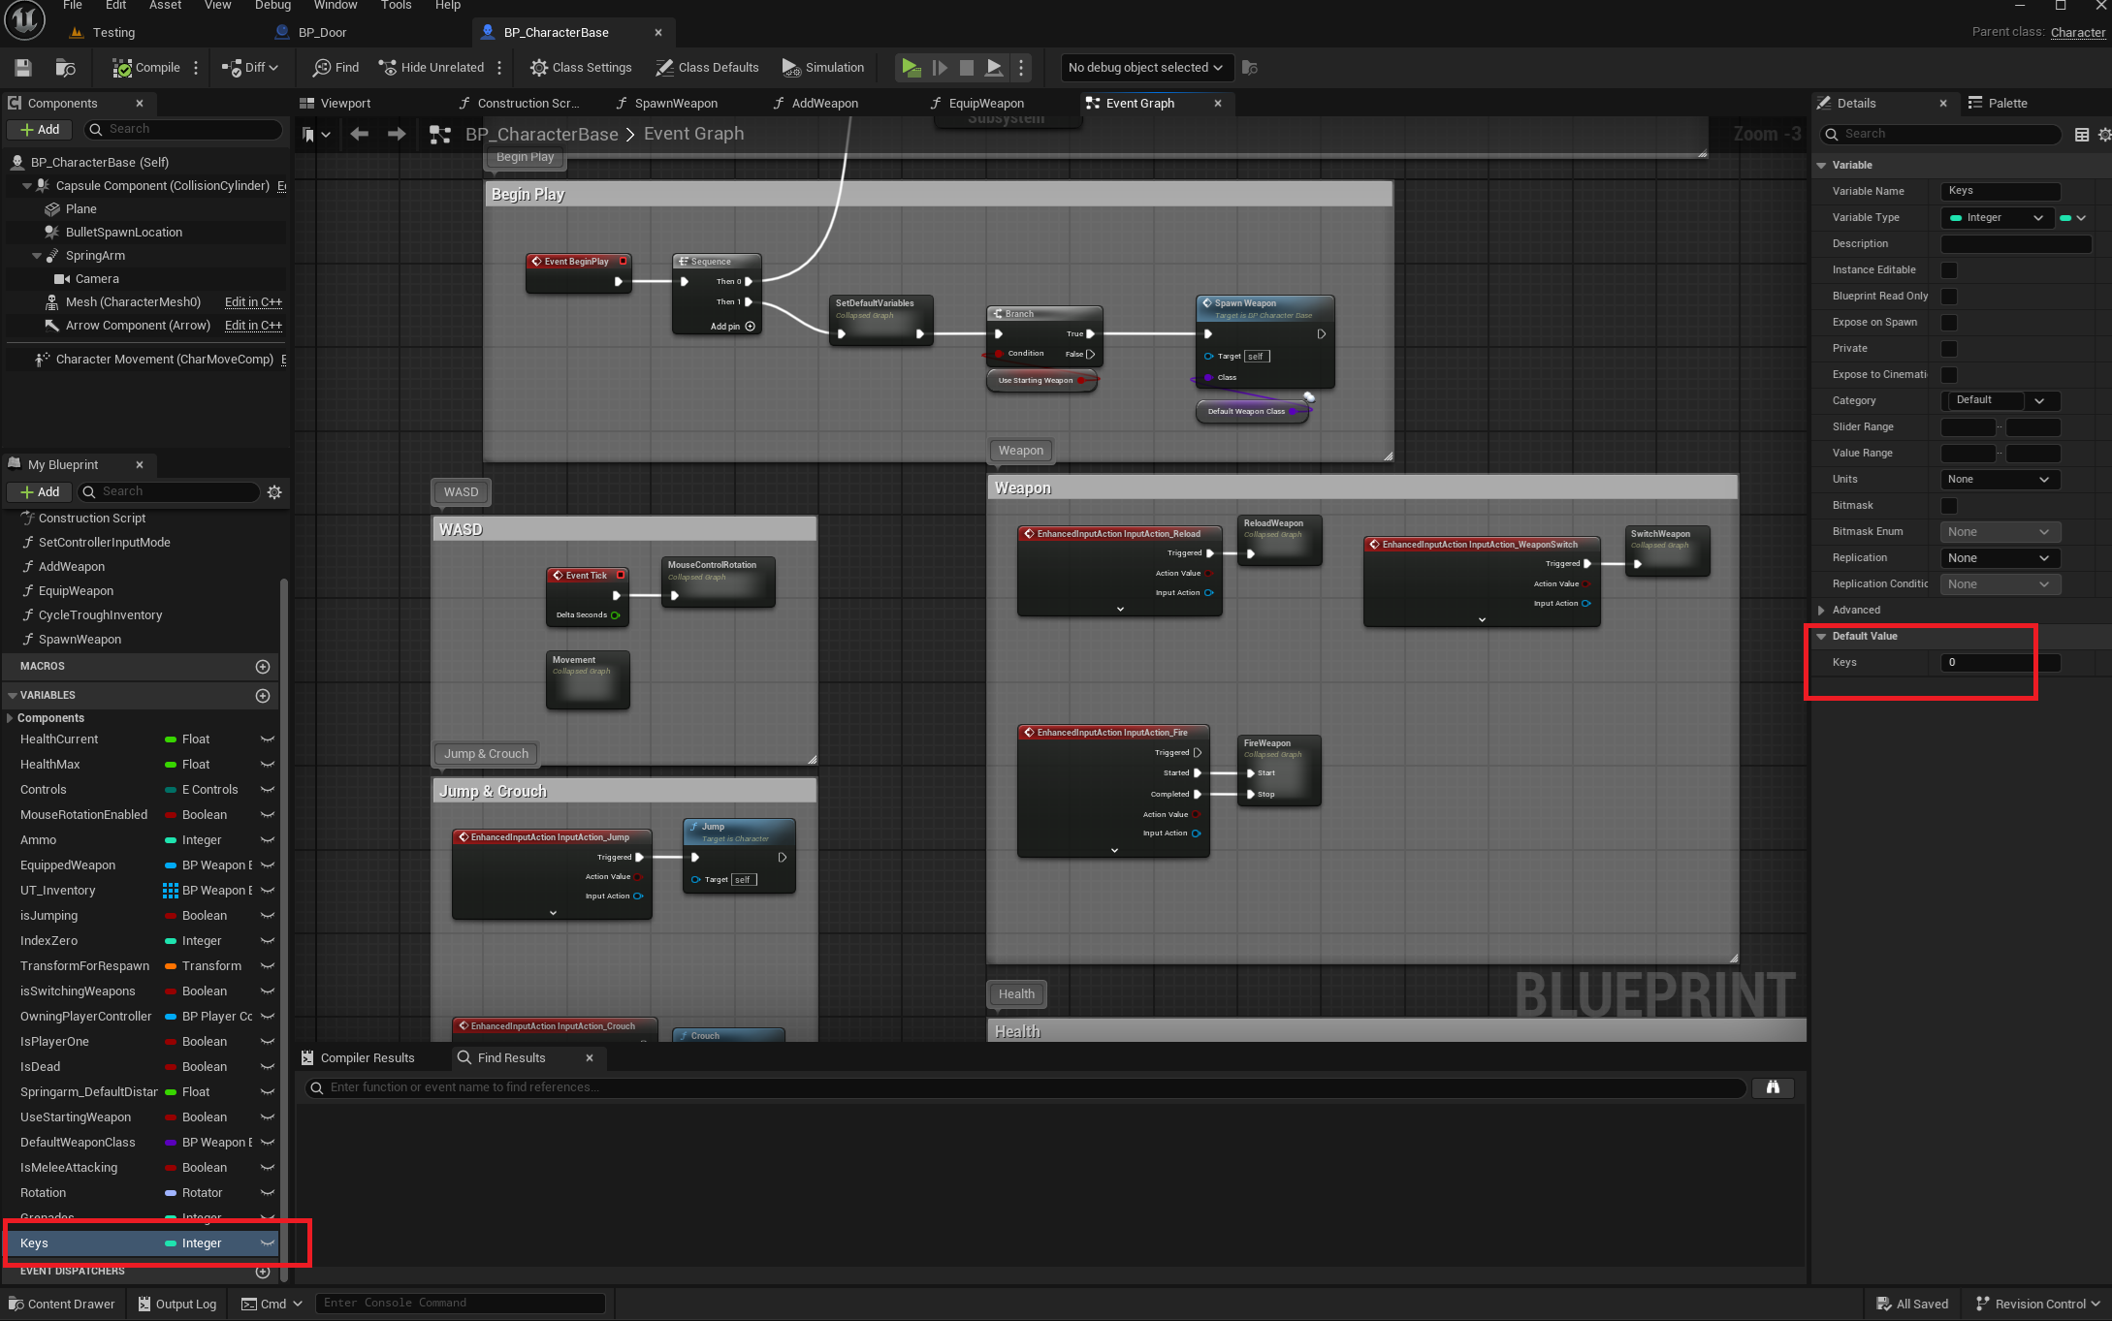Click the Find toolbar icon
The image size is (2112, 1321).
(x=336, y=67)
